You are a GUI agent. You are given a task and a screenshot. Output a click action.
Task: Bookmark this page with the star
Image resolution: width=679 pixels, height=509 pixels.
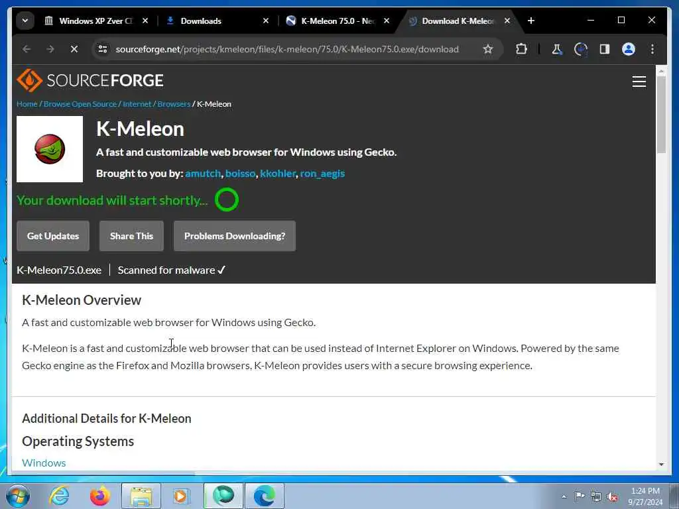[488, 49]
